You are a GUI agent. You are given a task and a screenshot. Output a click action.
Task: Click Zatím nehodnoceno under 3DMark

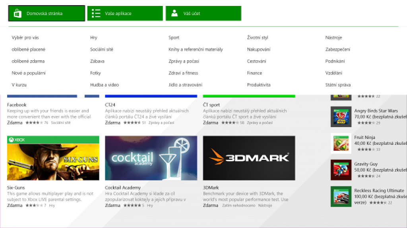click(239, 205)
